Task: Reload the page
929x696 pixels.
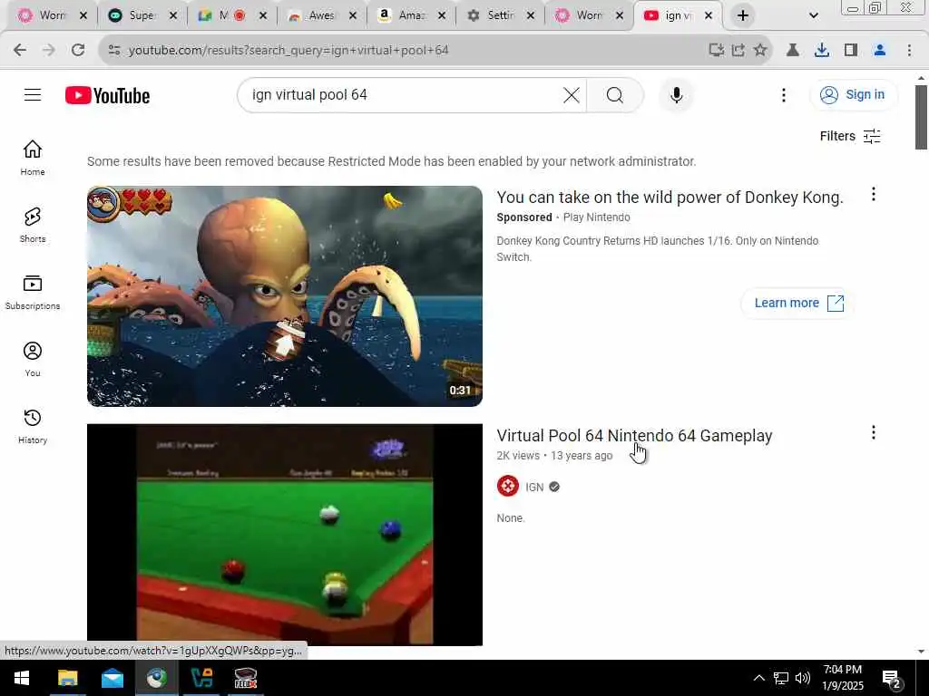Action: click(x=78, y=51)
